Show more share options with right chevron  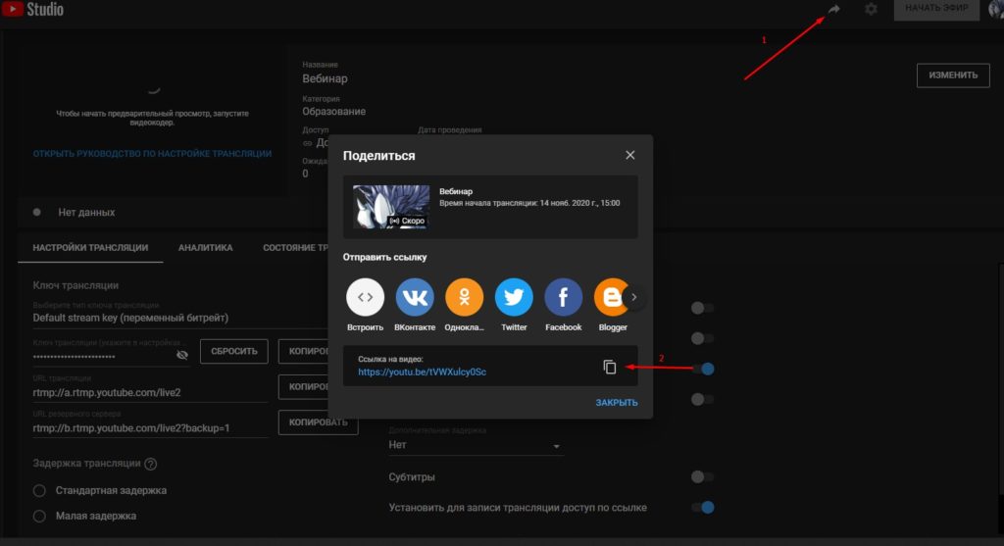point(634,297)
